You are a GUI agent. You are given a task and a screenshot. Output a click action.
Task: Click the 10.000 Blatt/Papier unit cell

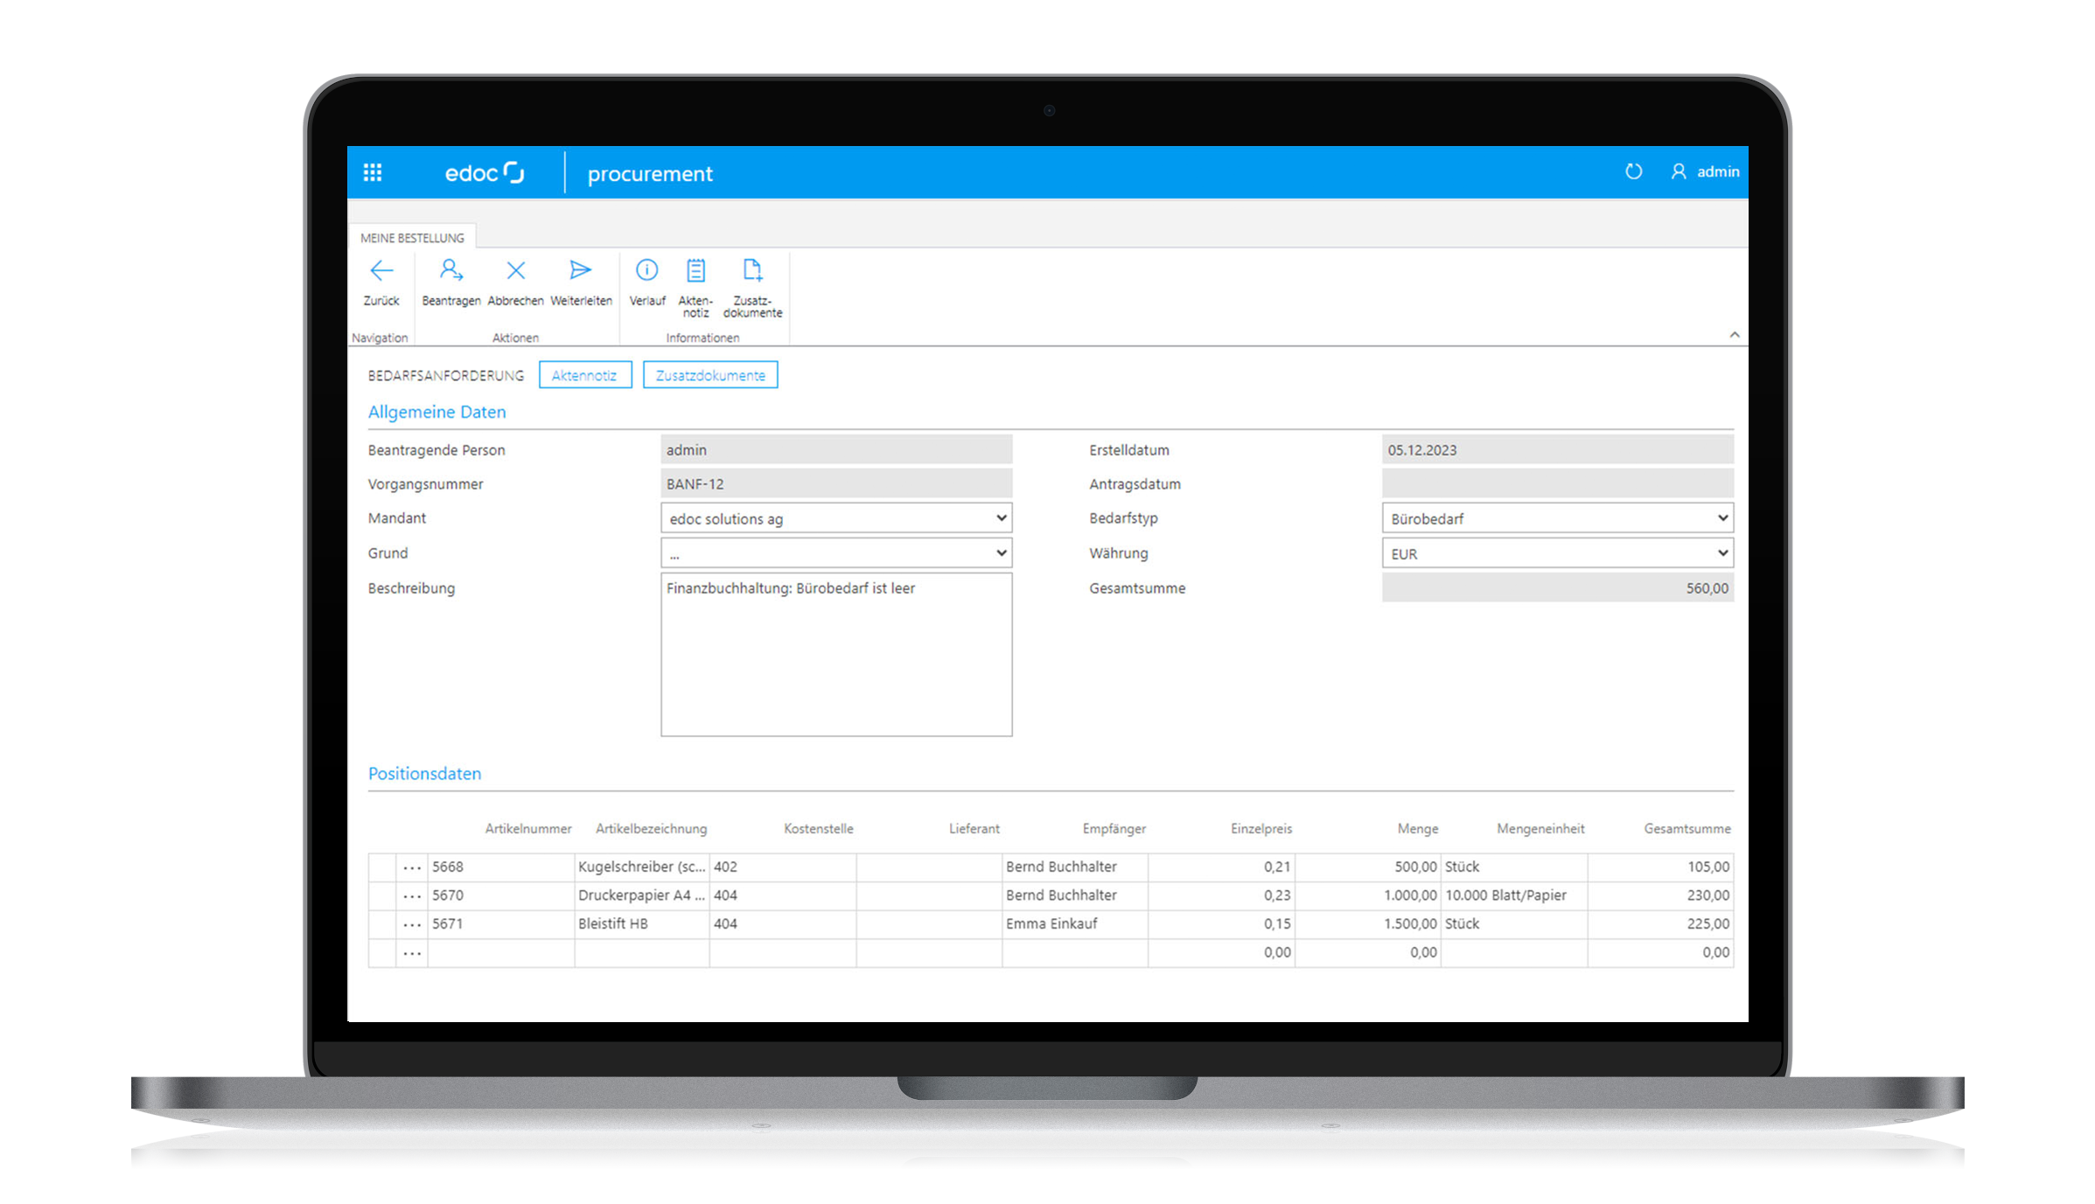point(1514,896)
